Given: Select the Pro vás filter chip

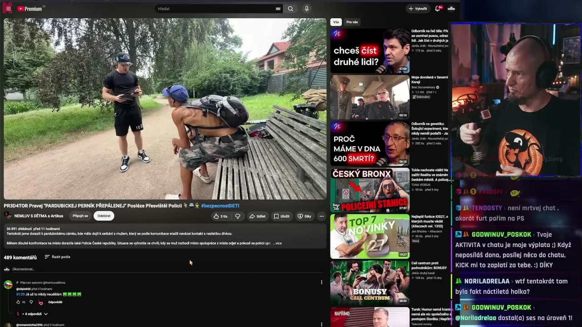Looking at the screenshot, I should pyautogui.click(x=352, y=22).
